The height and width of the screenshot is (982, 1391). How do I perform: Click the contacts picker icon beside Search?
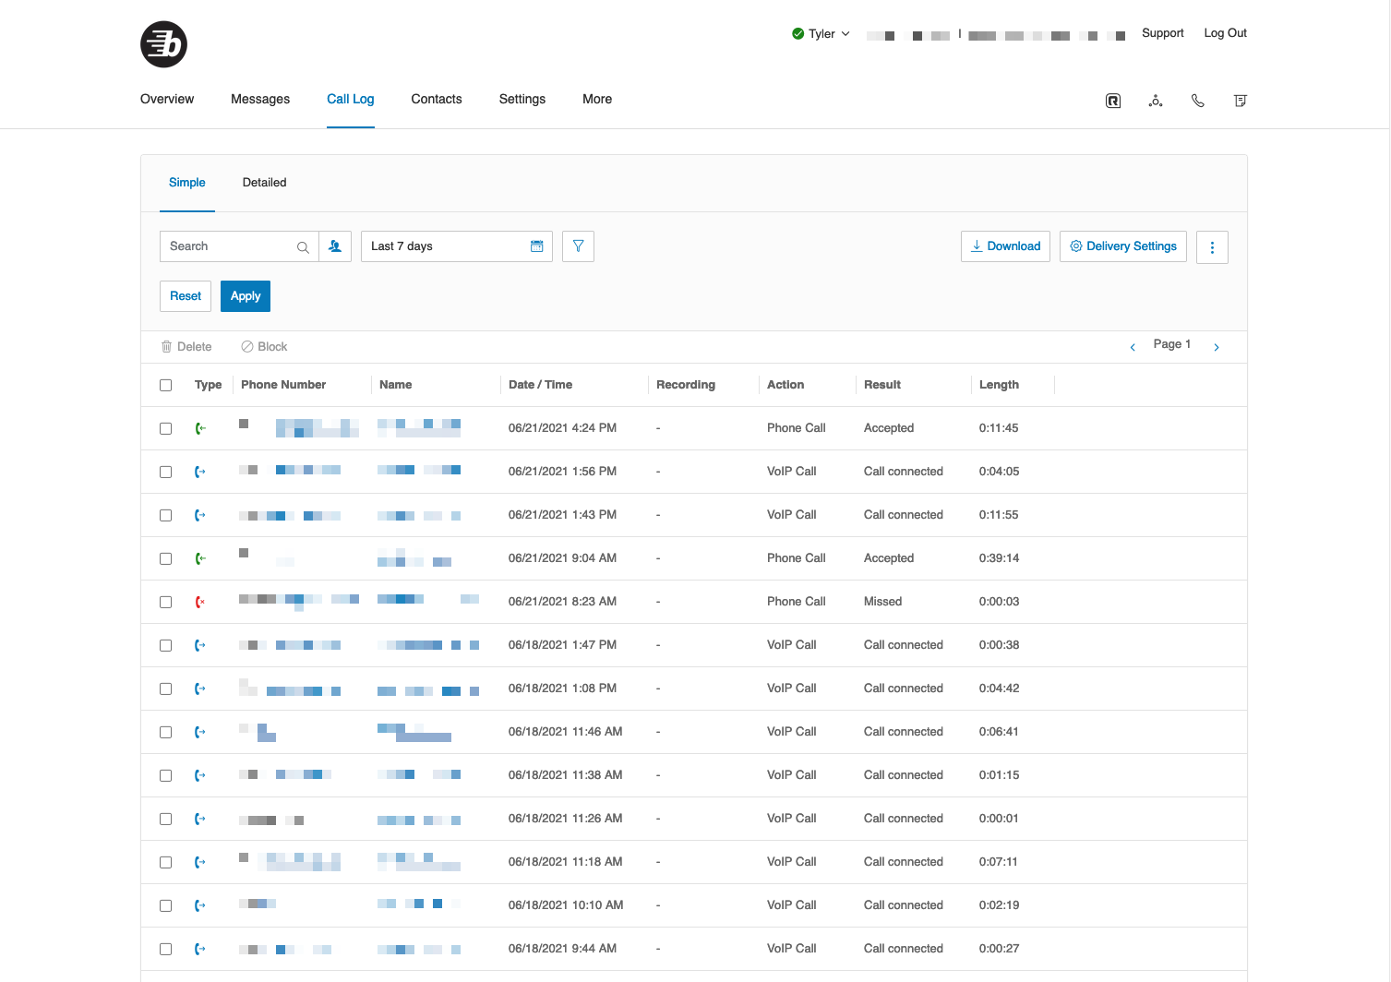coord(335,246)
